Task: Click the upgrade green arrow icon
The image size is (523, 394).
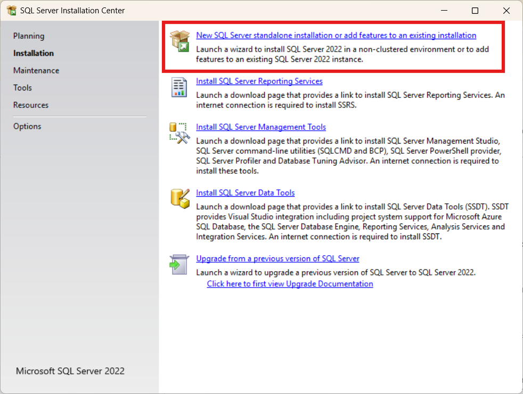Action: pyautogui.click(x=179, y=264)
